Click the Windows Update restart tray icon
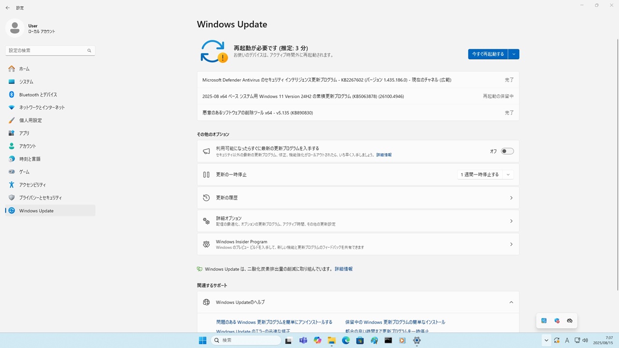619x348 pixels. click(x=557, y=340)
